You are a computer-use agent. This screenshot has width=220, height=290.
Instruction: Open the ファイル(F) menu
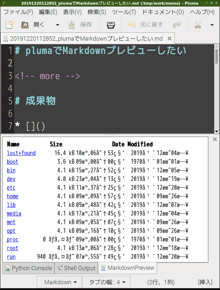coord(18,12)
